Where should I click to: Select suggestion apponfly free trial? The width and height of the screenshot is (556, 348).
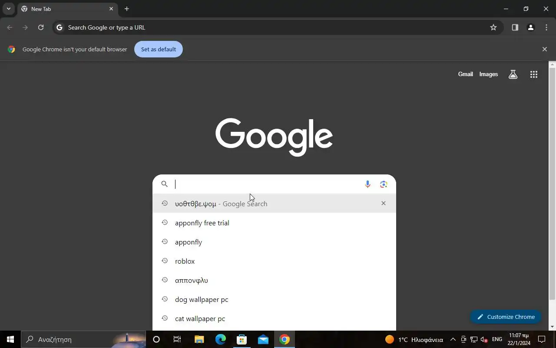[274, 223]
